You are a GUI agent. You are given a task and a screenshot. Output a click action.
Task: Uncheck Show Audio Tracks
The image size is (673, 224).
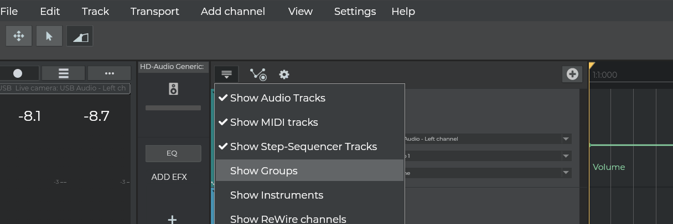tap(277, 98)
